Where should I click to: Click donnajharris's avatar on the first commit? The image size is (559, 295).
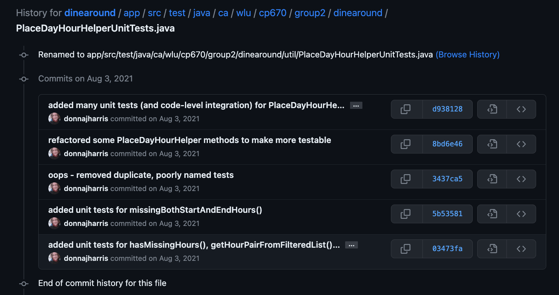(x=54, y=118)
